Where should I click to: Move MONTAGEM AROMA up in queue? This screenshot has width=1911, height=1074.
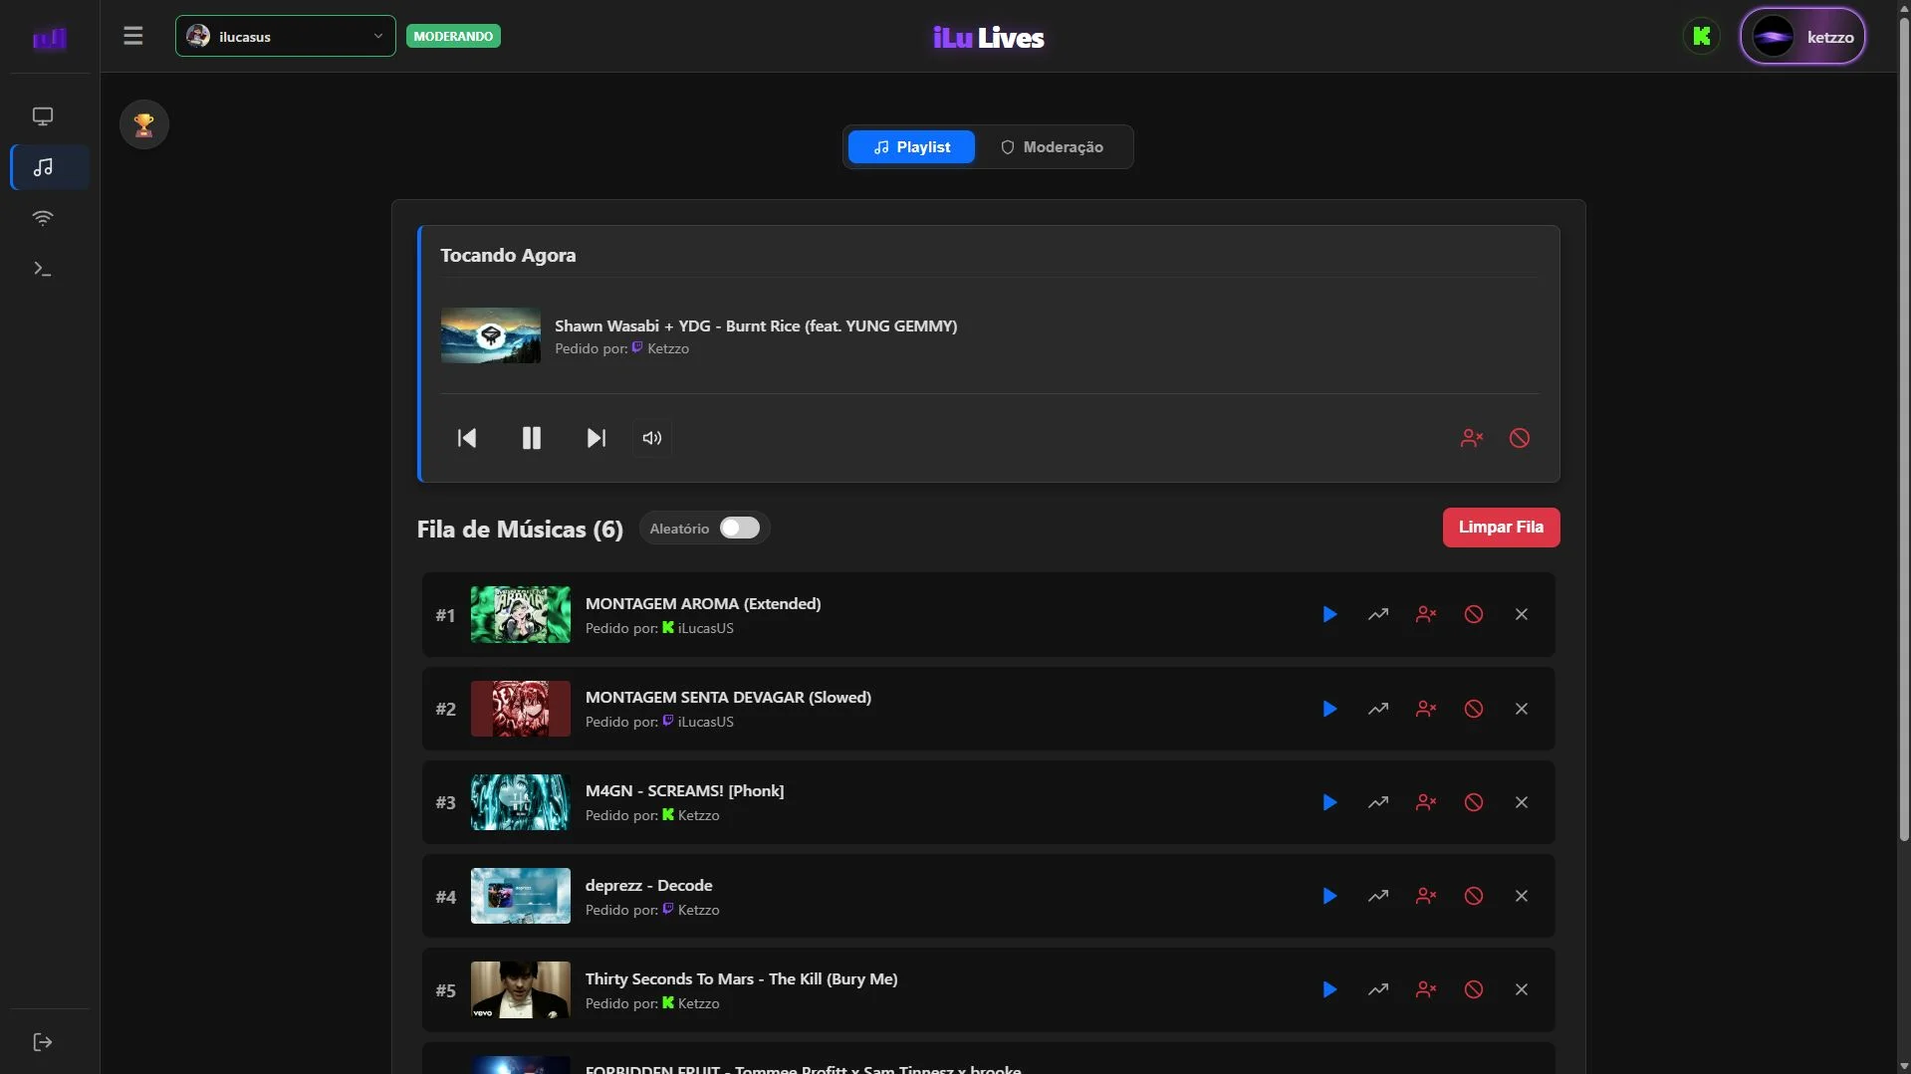[1378, 614]
